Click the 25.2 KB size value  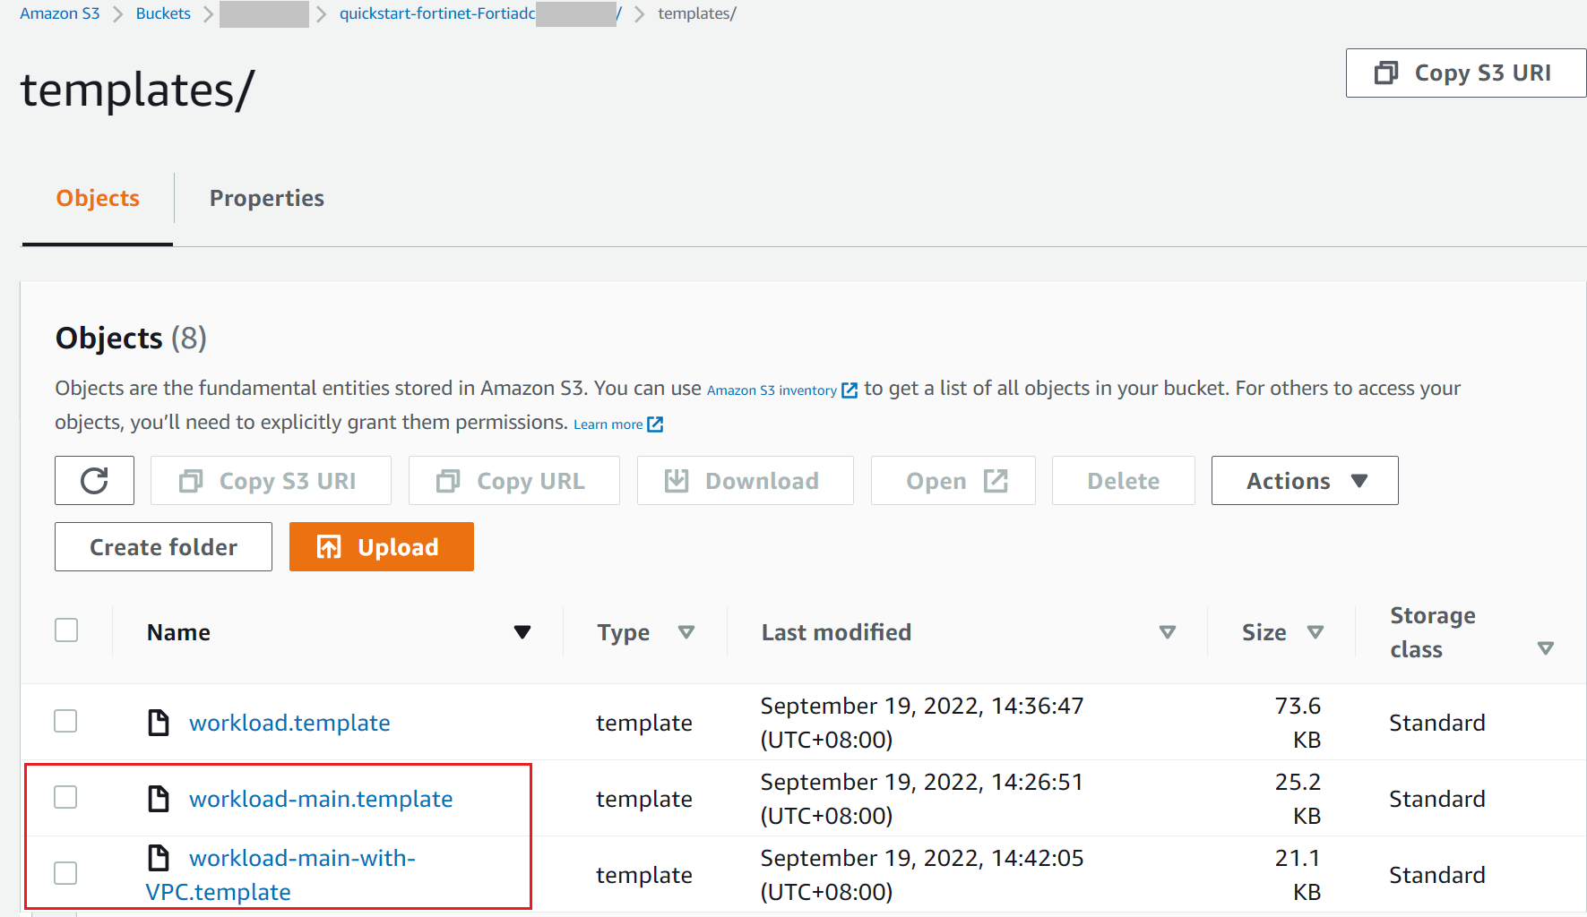pyautogui.click(x=1298, y=799)
